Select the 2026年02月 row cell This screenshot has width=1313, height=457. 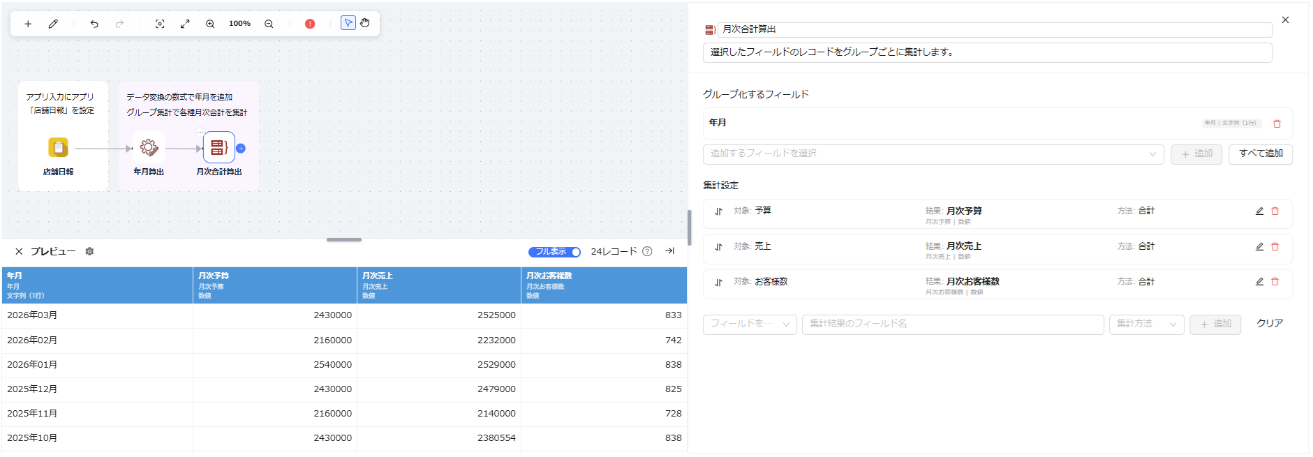pos(97,340)
